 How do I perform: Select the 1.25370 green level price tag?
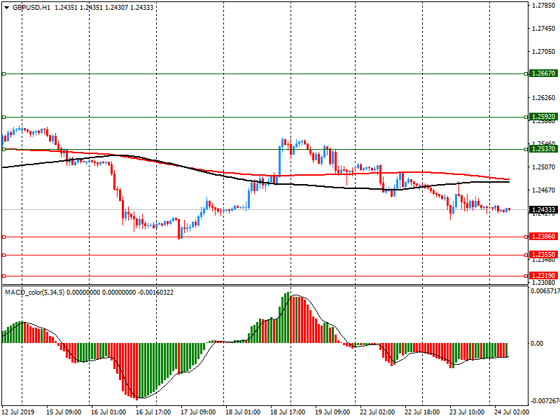pyautogui.click(x=543, y=149)
